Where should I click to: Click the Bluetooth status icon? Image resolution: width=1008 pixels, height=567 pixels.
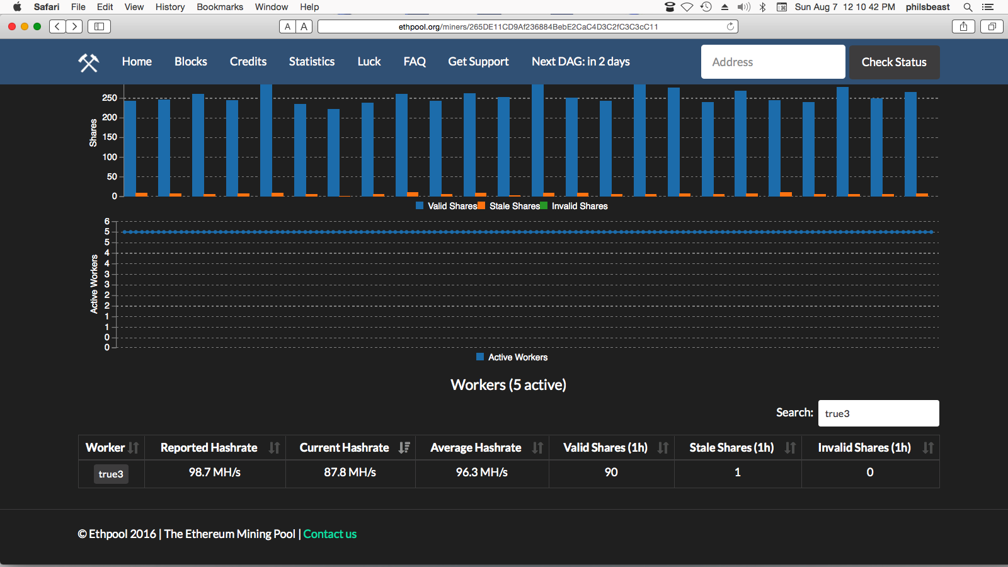click(x=762, y=7)
